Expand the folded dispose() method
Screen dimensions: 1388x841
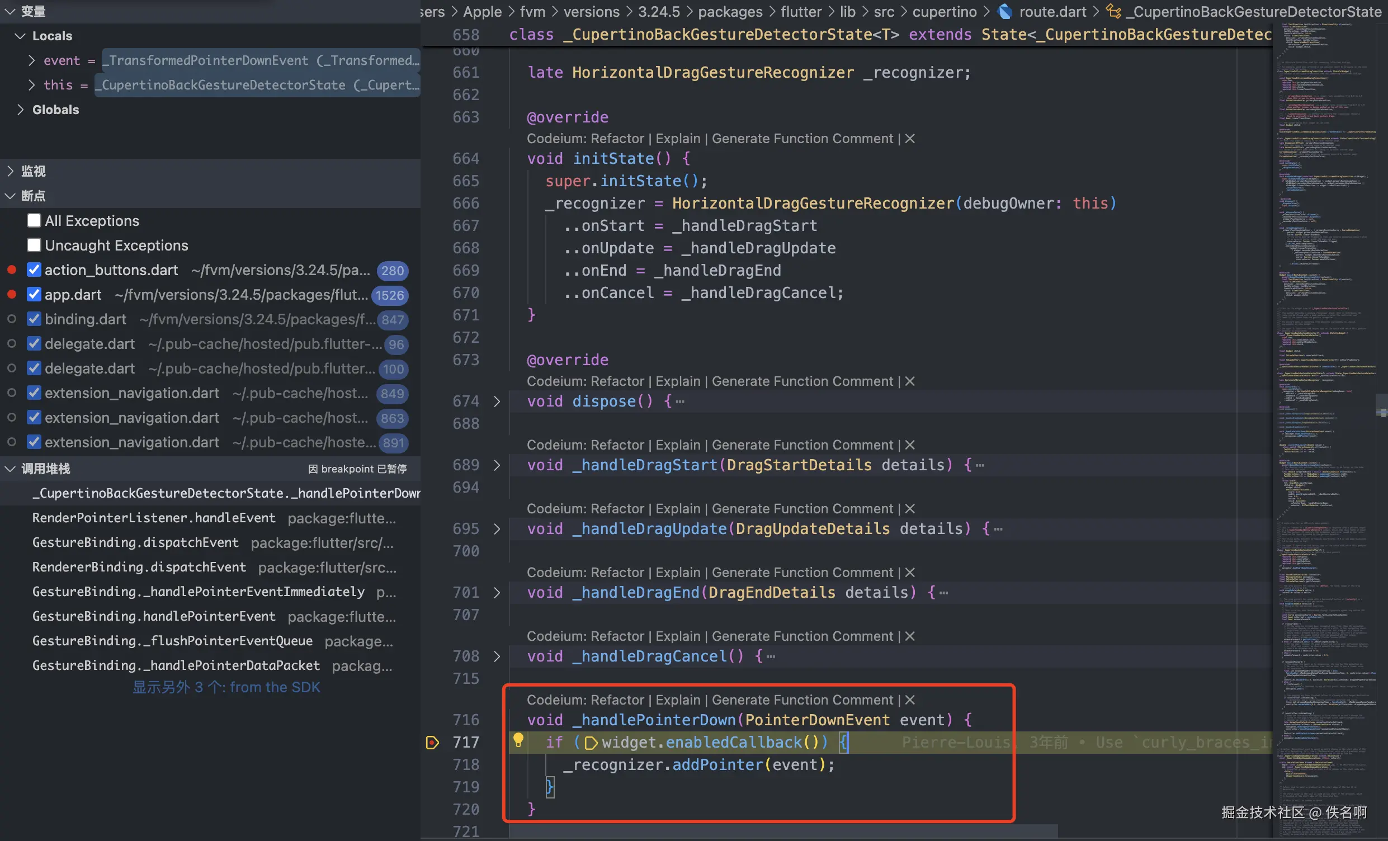pyautogui.click(x=497, y=401)
